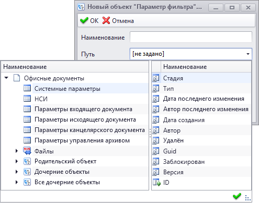Select Параметры управления архивом item
Viewport: 259px width, 203px height.
click(82, 140)
